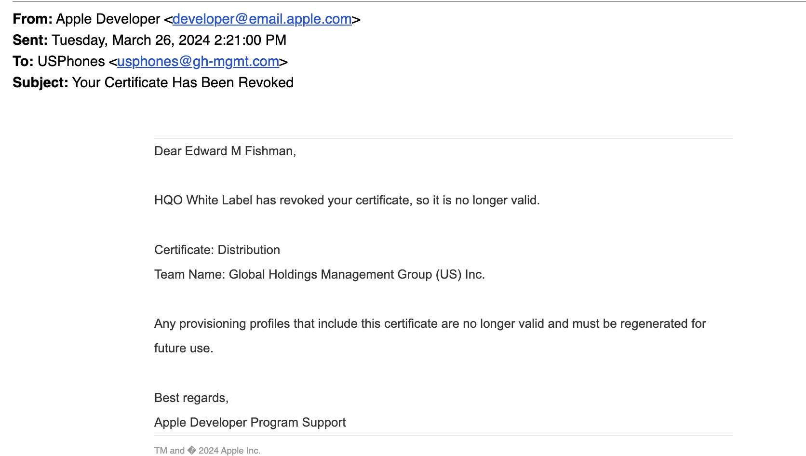The width and height of the screenshot is (806, 456).
Task: Click the "Apple Developer Program Support" signature
Action: coord(250,423)
